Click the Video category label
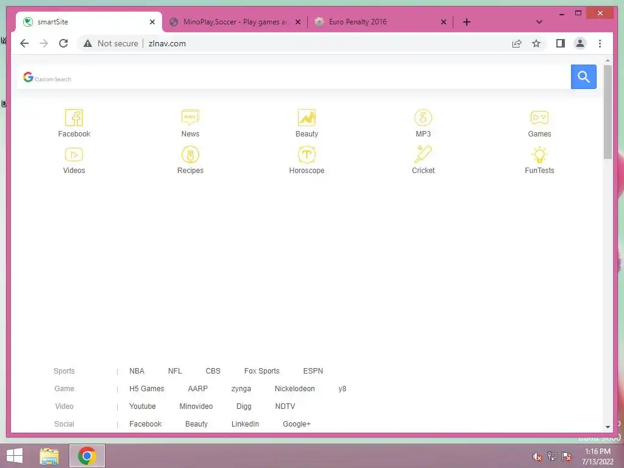Viewport: 624px width, 468px height. [64, 406]
